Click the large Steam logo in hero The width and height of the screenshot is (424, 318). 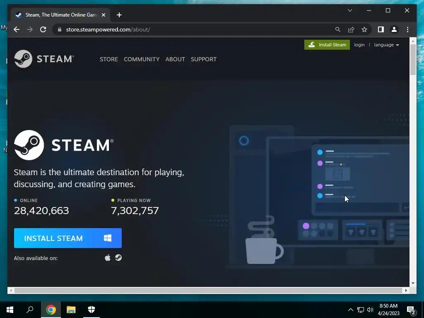(64, 145)
